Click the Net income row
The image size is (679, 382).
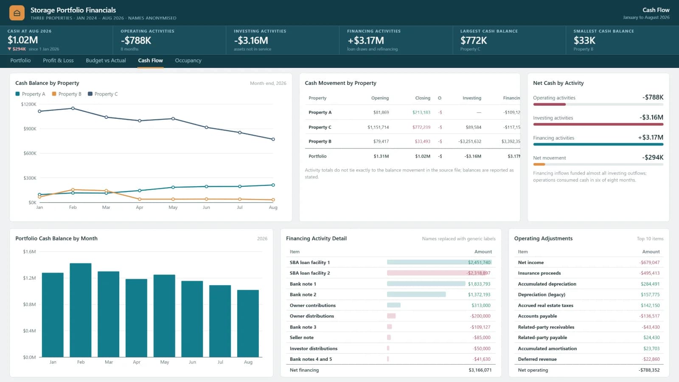pyautogui.click(x=589, y=262)
